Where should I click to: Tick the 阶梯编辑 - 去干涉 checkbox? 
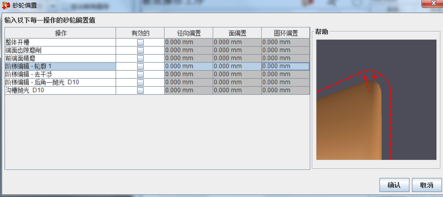140,74
